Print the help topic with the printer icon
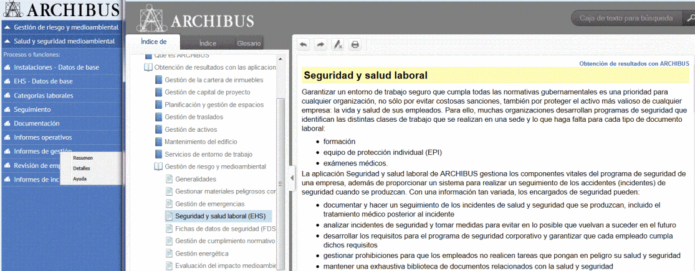Viewport: 695px width, 271px height. pos(355,44)
